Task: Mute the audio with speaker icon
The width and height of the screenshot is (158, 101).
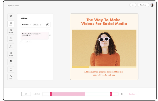Action: coord(122,94)
